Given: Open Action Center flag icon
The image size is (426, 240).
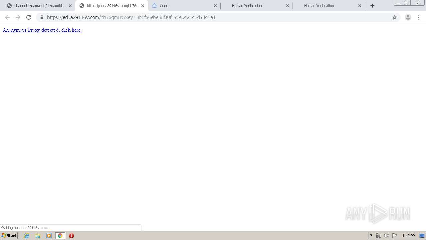Looking at the screenshot, I should coord(394,236).
